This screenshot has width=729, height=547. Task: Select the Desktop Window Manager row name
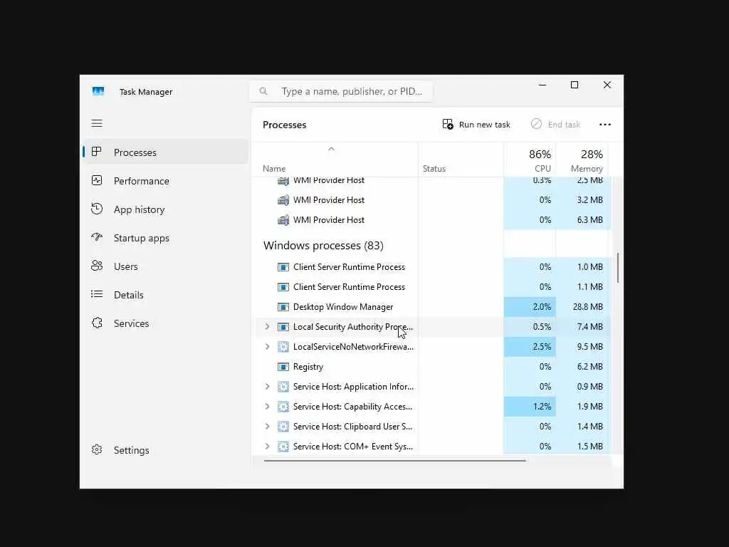(x=342, y=307)
